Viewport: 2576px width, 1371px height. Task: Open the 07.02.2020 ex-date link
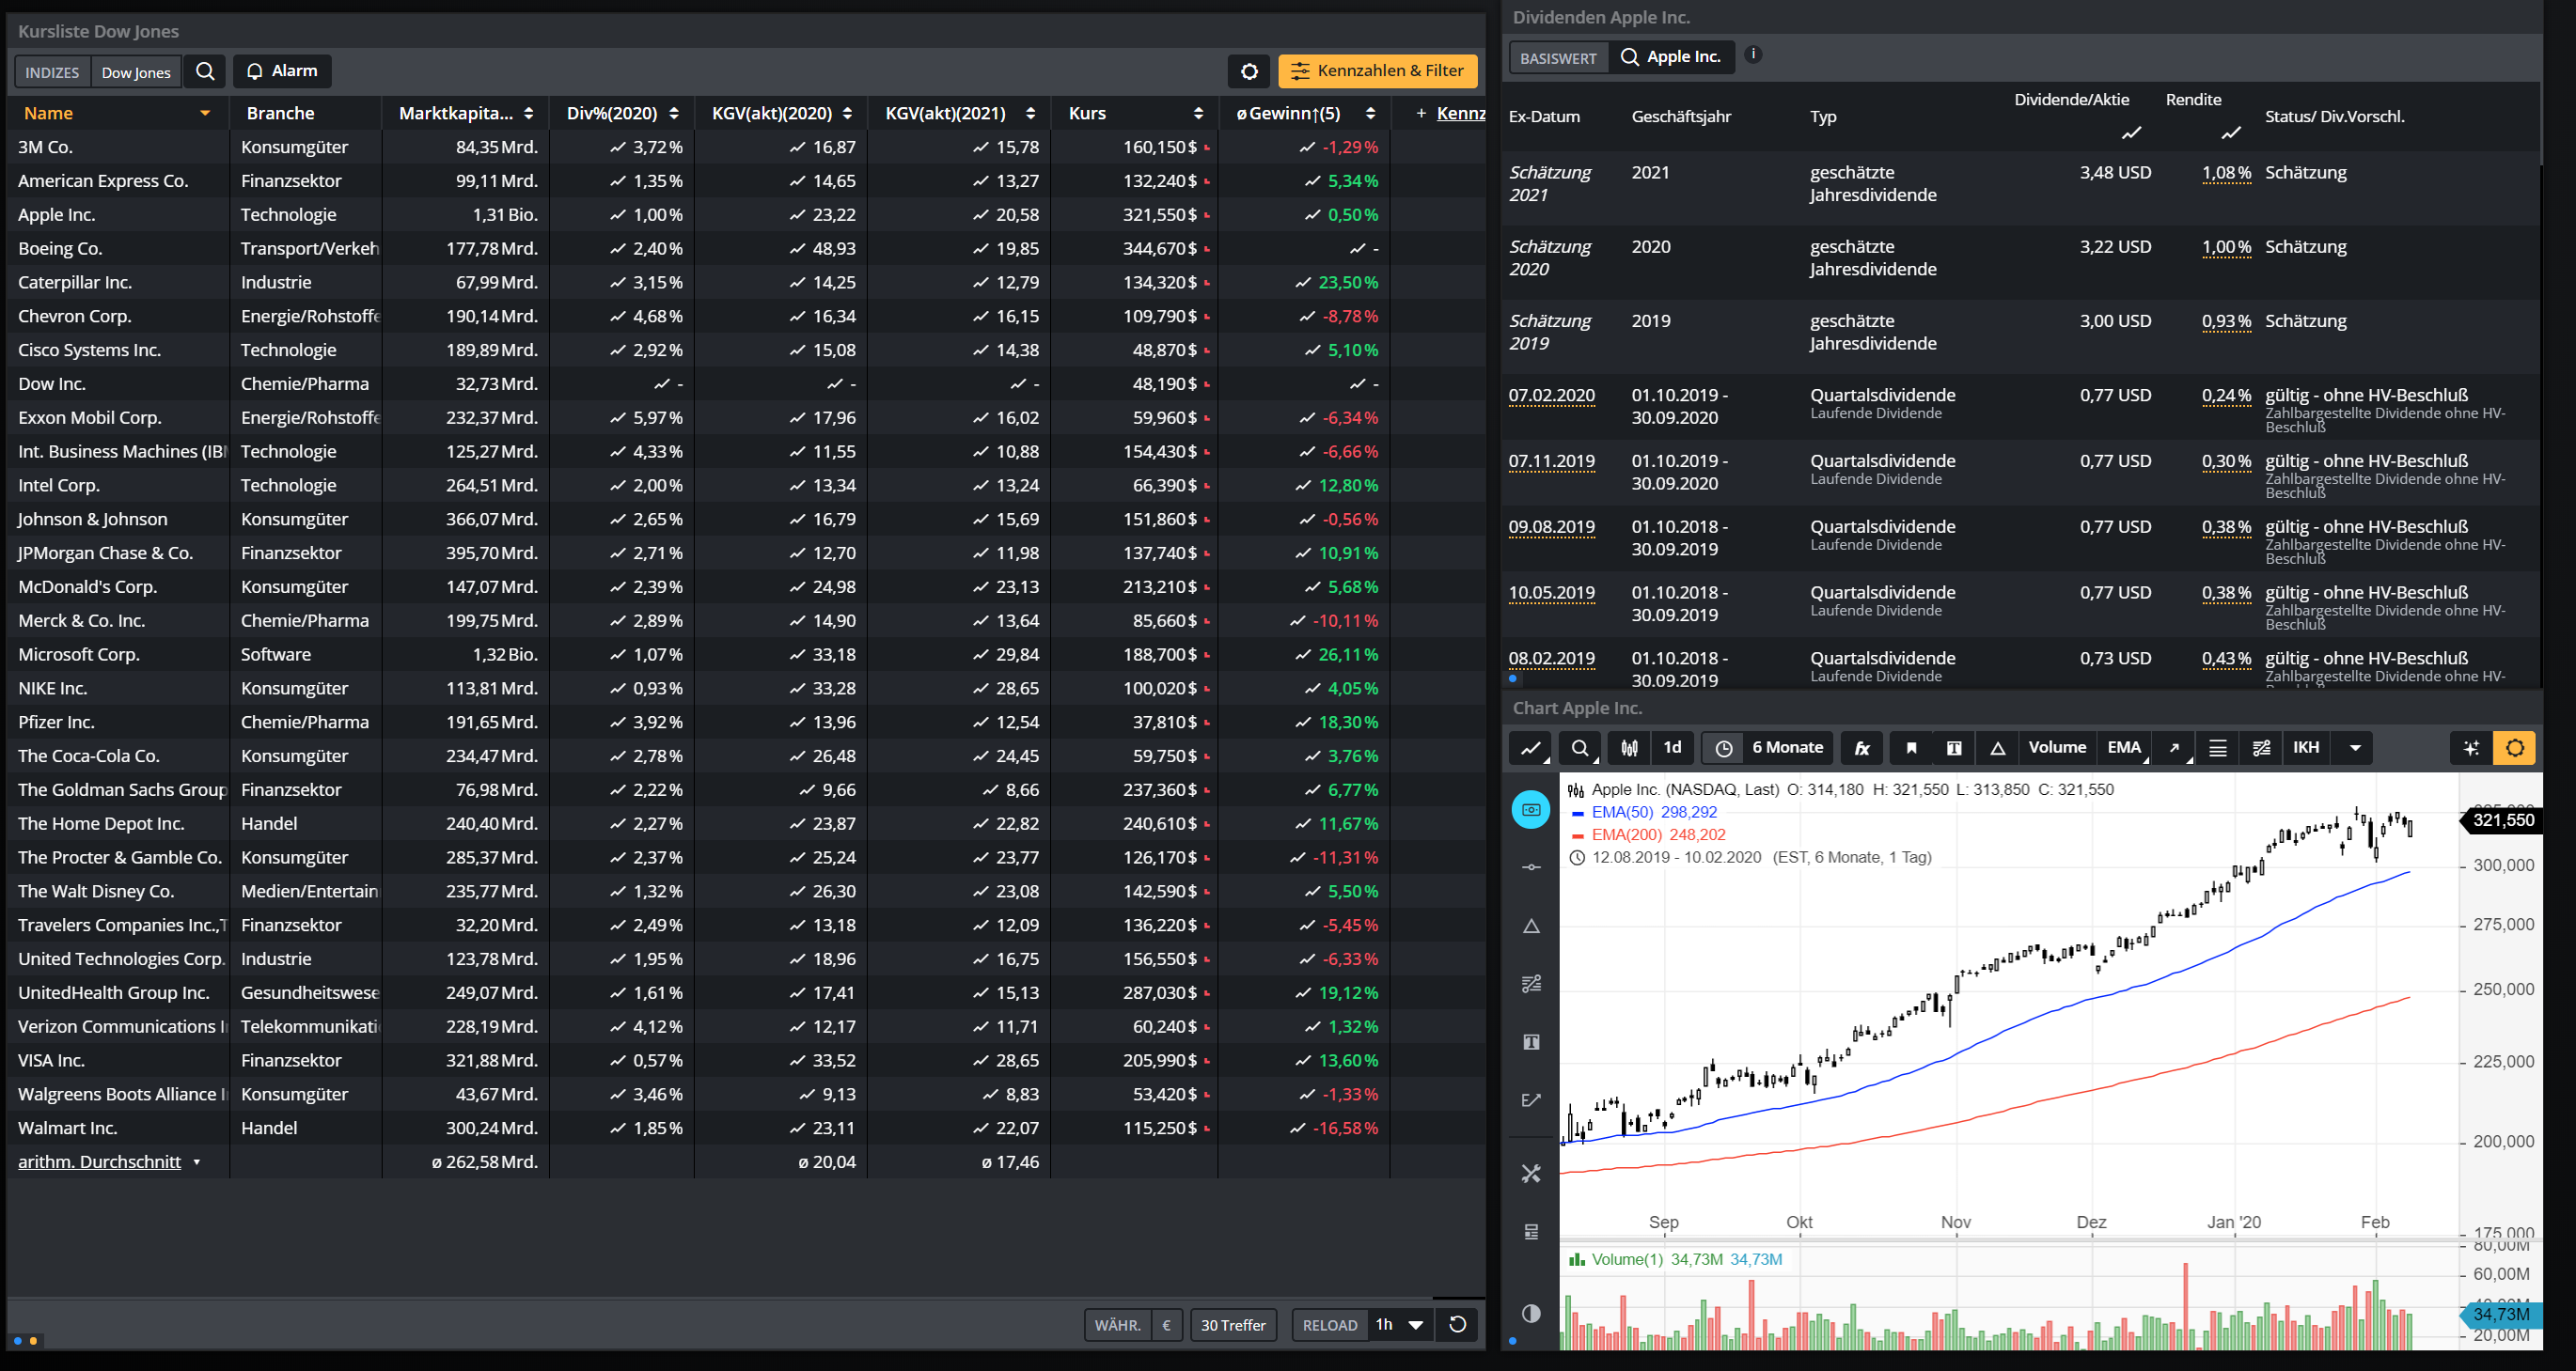(1551, 396)
